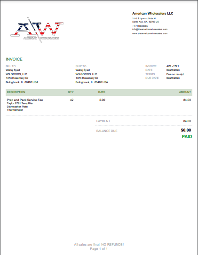Image resolution: width=198 pixels, height=255 pixels.
Task: Select 'Wahaj Syed' under Bill To
Action: [x=13, y=70]
